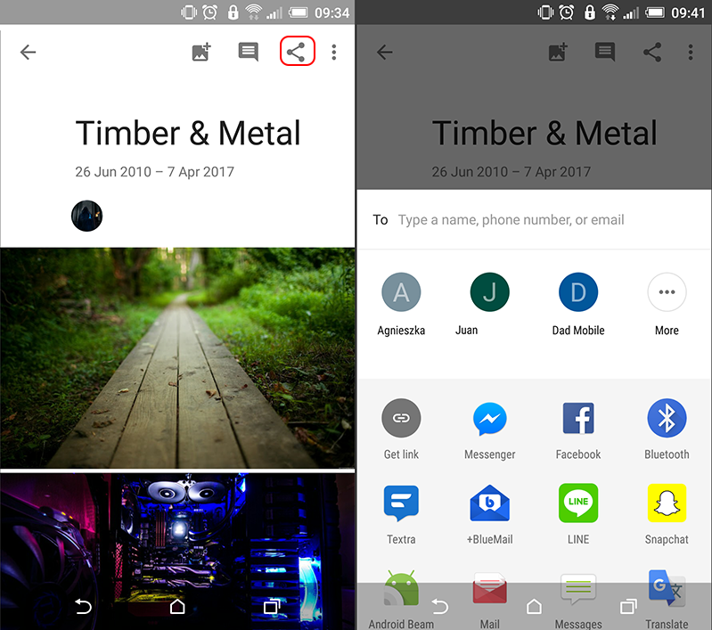Select contact Dad Mobile
The width and height of the screenshot is (712, 630).
point(578,305)
